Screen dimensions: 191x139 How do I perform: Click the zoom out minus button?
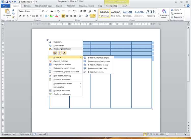tap(167, 134)
